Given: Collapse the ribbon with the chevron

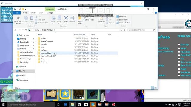Looking at the screenshot, I should (x=153, y=13).
